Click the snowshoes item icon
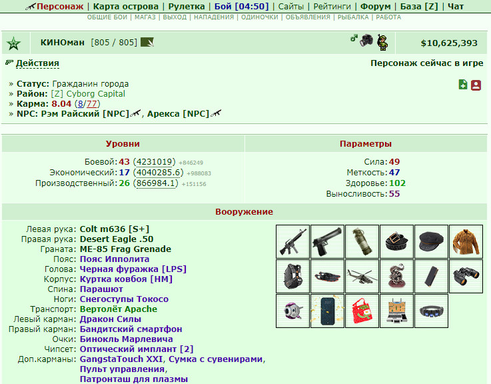The image size is (491, 384). click(x=327, y=276)
